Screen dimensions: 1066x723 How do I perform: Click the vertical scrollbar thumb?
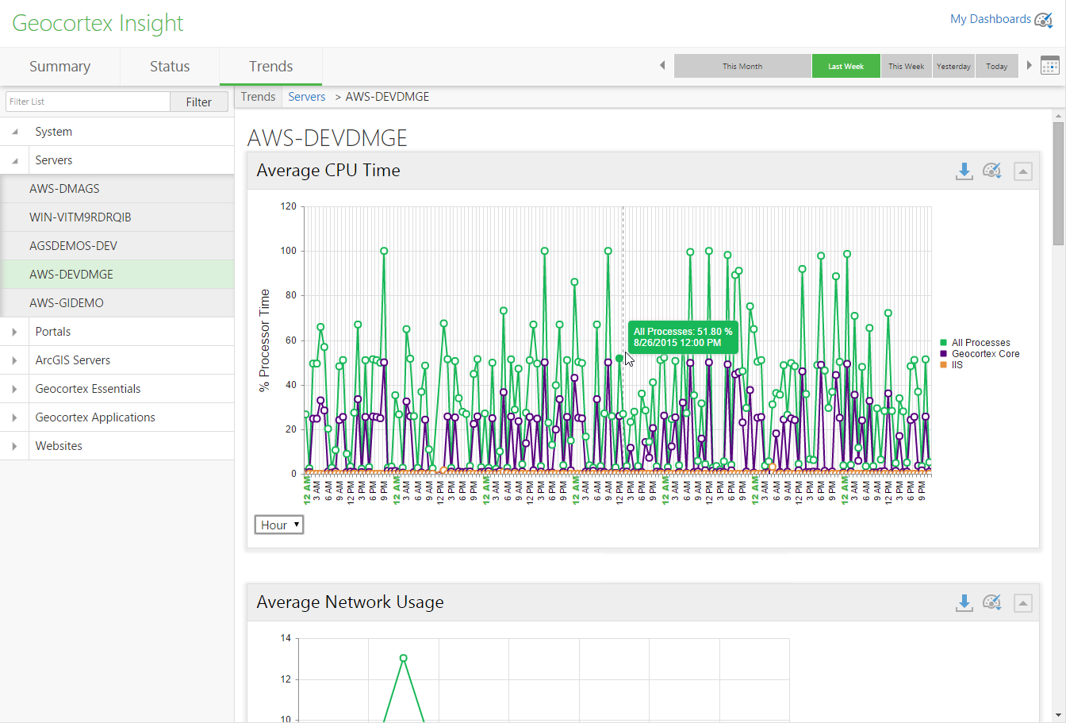[1058, 184]
